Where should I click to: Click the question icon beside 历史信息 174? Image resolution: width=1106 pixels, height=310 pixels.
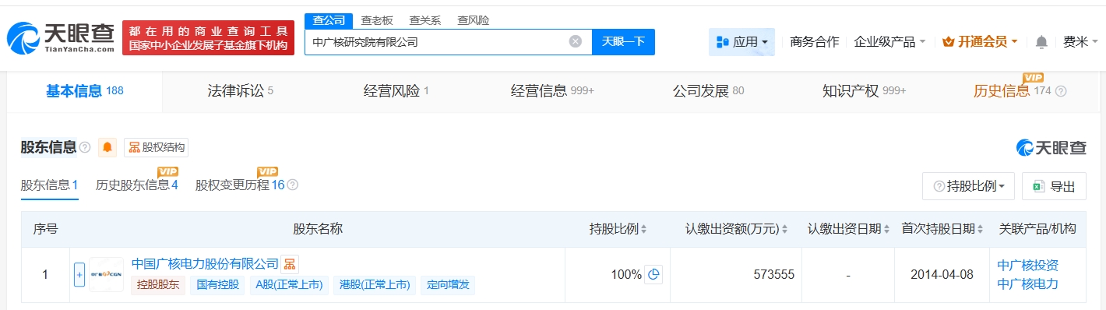[x=1061, y=91]
